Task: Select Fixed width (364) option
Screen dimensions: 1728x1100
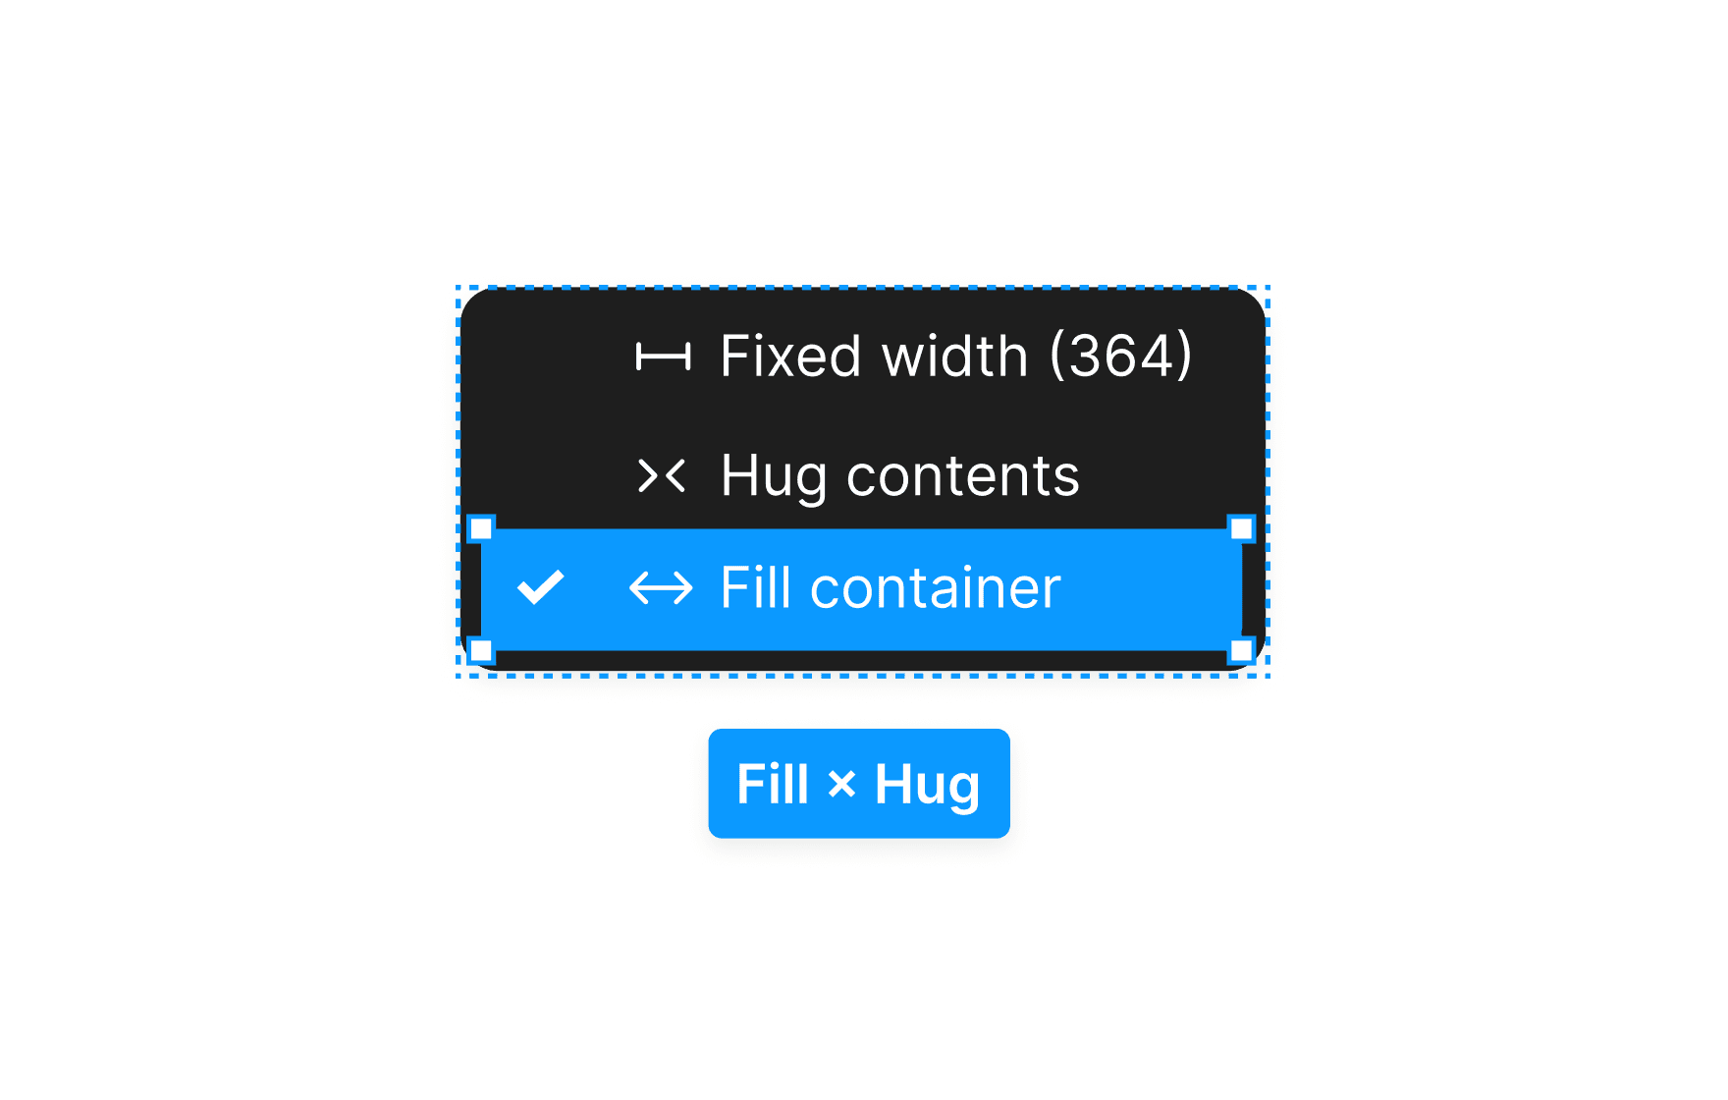Action: 862,356
